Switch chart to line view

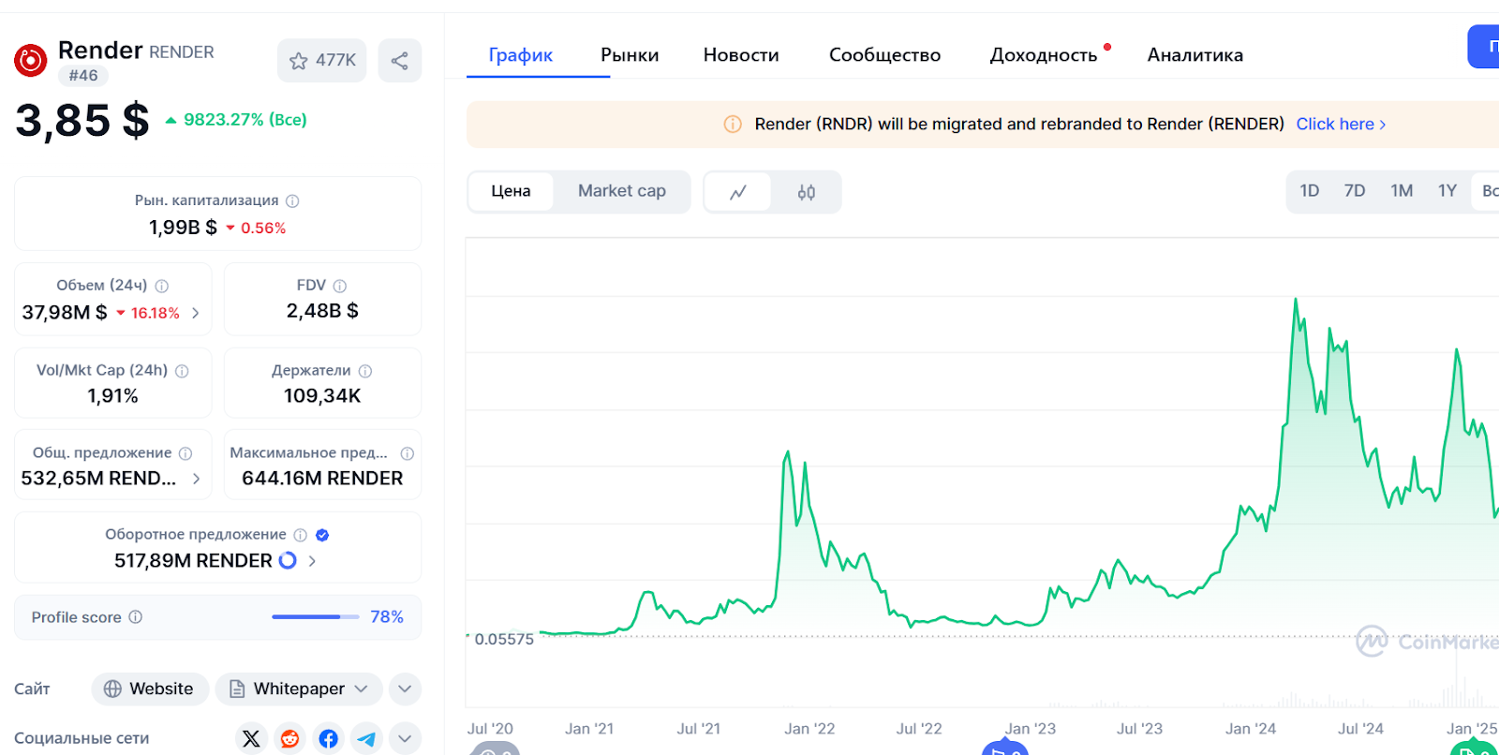point(738,192)
